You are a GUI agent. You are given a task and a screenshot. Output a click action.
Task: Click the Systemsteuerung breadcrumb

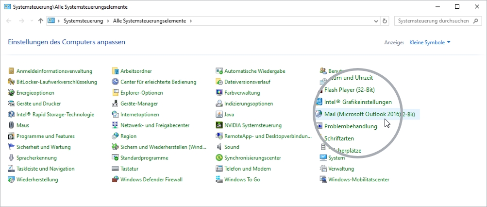[x=83, y=21]
